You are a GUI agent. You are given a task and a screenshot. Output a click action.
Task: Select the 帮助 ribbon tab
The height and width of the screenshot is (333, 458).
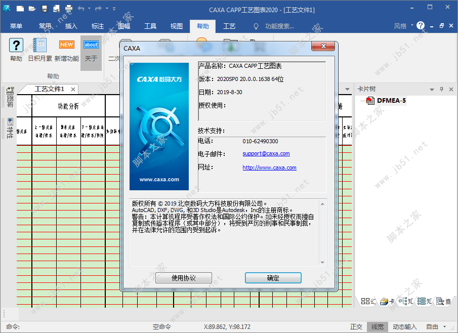(203, 26)
